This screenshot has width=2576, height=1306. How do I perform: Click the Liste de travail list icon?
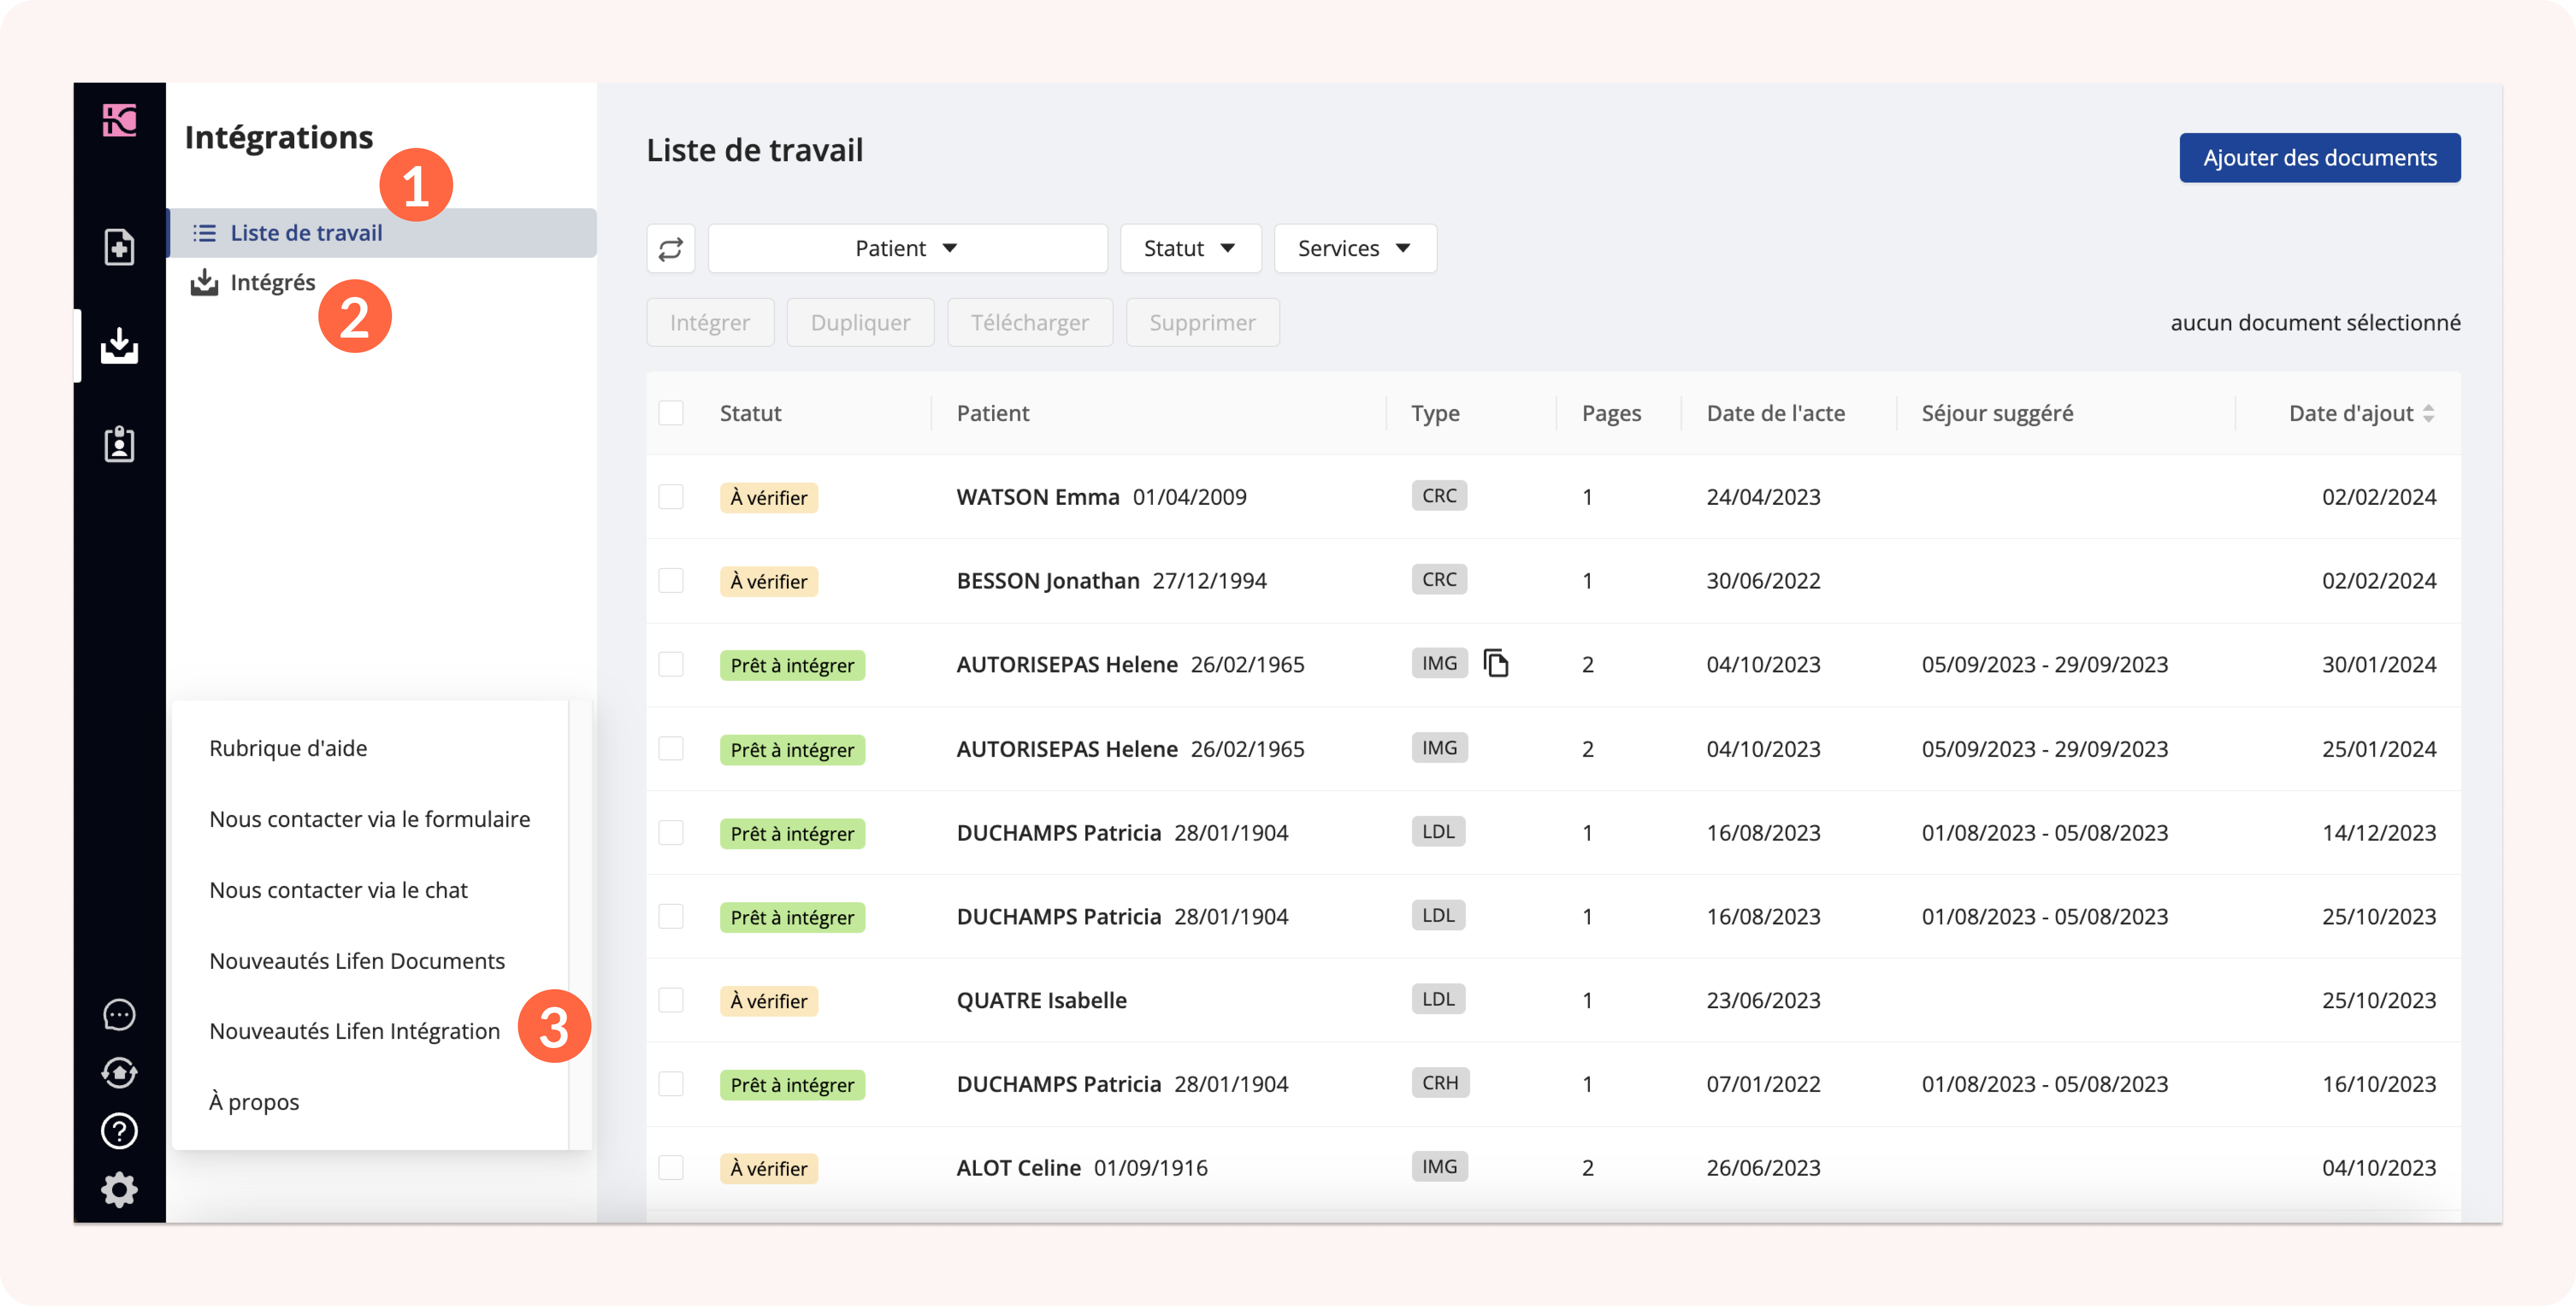coord(204,233)
